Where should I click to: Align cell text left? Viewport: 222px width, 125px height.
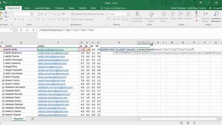coord(51,19)
